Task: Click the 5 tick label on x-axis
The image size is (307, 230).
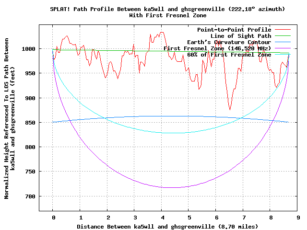Action: click(x=189, y=217)
